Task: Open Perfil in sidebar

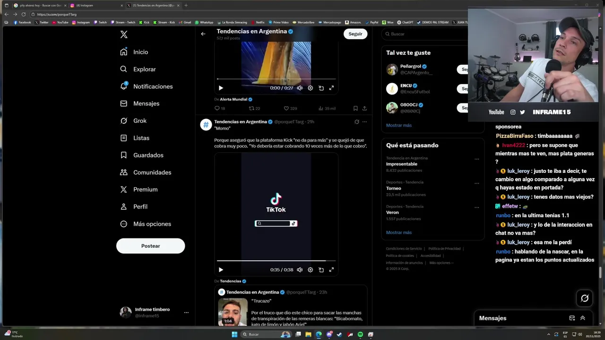Action: coord(134,206)
